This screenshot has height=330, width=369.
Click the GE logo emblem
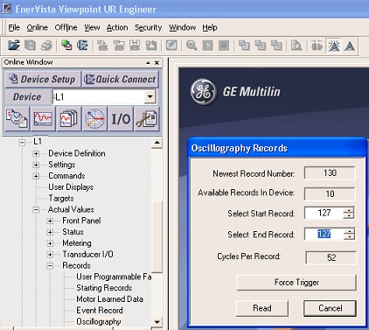pos(204,92)
